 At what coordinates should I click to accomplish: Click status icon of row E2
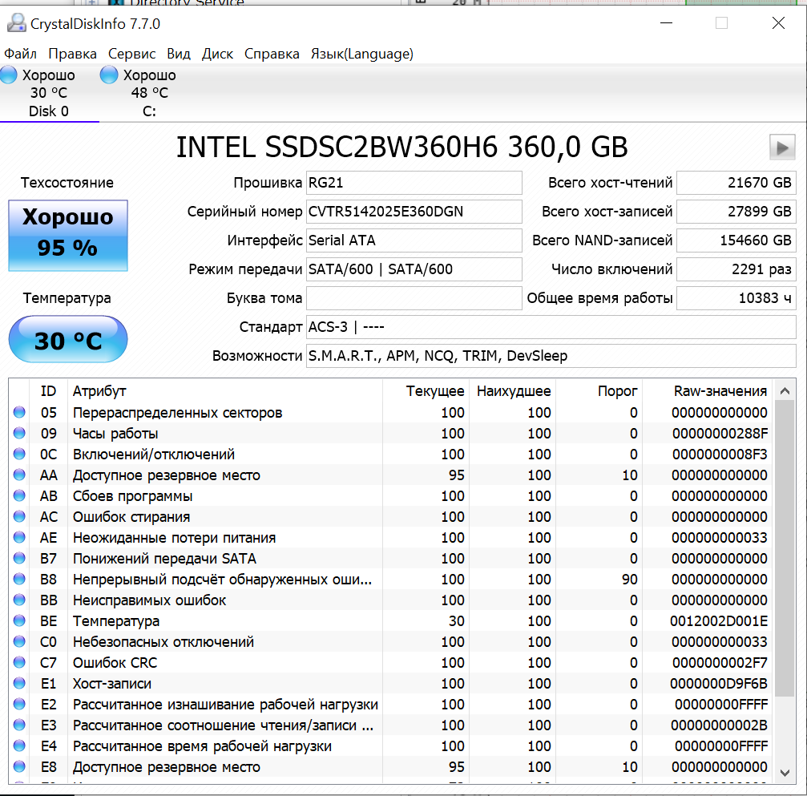click(19, 704)
